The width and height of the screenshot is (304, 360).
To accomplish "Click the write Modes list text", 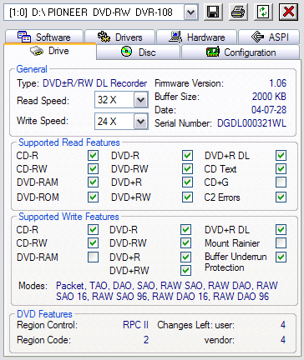I will click(x=167, y=291).
